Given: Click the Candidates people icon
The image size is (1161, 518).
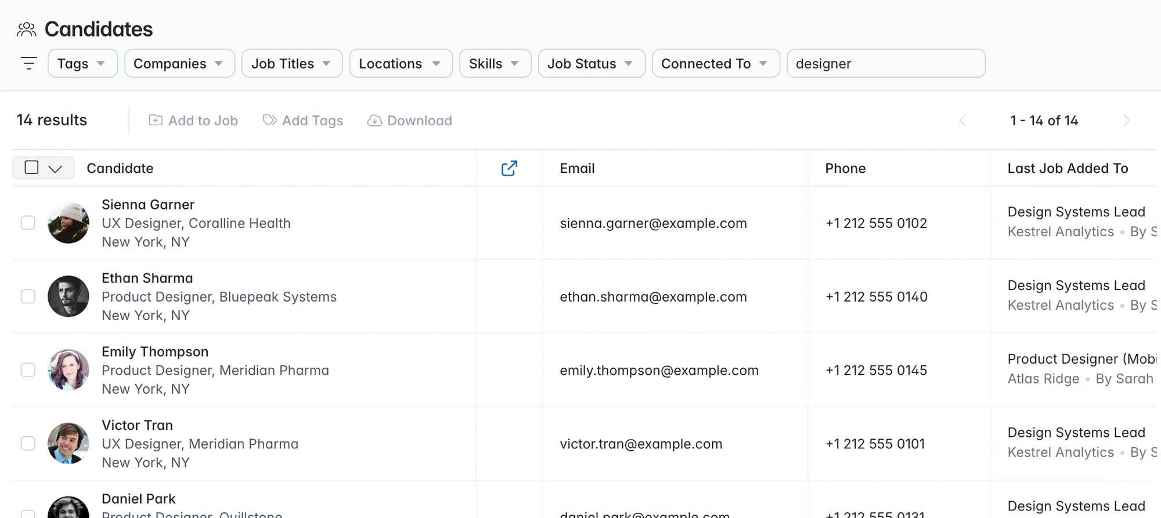Looking at the screenshot, I should click(27, 30).
